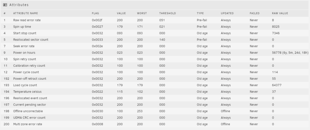
Task: Click the FLAG column header
Action: click(x=95, y=13)
